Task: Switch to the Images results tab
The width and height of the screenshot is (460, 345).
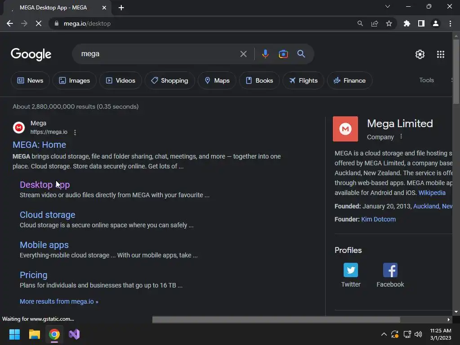Action: click(x=75, y=80)
